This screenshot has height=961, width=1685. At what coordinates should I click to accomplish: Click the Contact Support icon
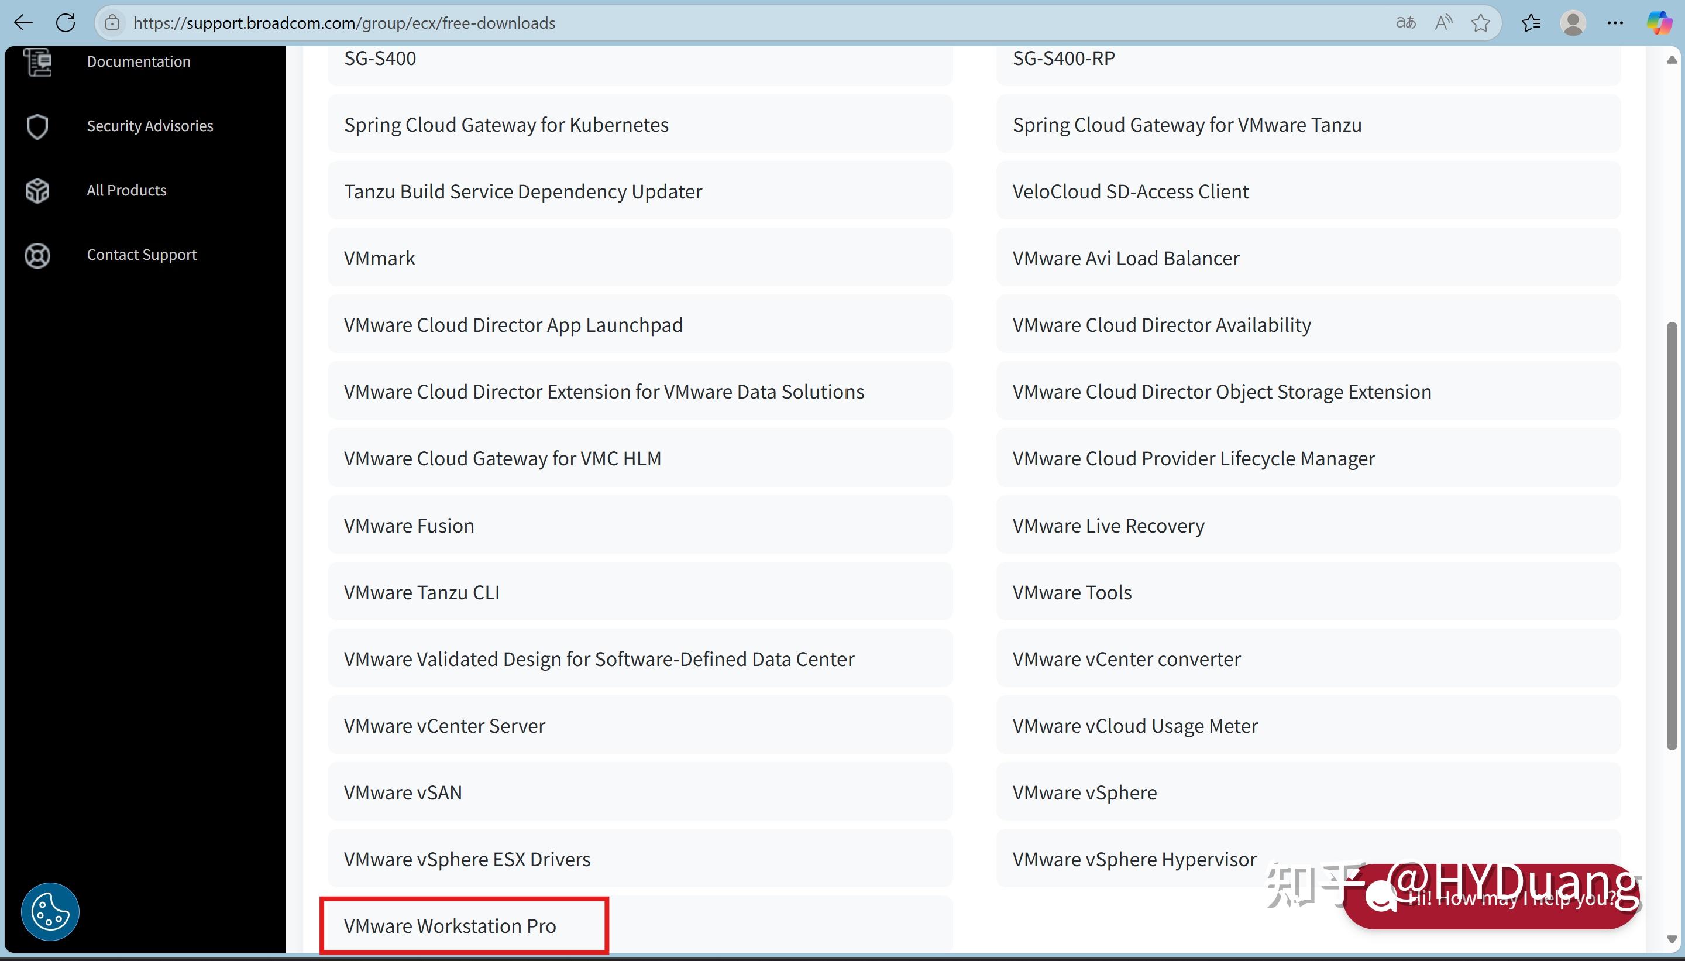(36, 255)
